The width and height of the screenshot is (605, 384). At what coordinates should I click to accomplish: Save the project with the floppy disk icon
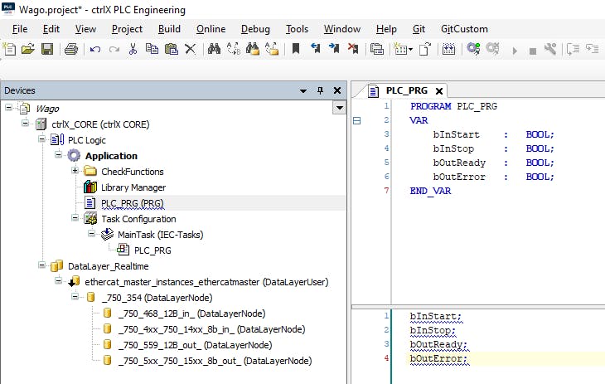pos(47,49)
